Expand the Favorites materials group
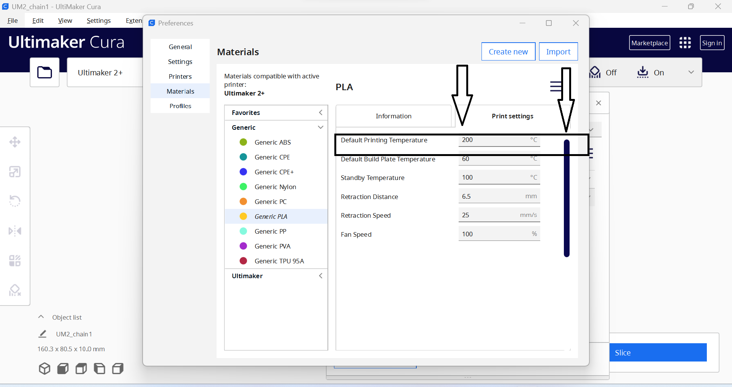The height and width of the screenshot is (387, 732). tap(321, 112)
